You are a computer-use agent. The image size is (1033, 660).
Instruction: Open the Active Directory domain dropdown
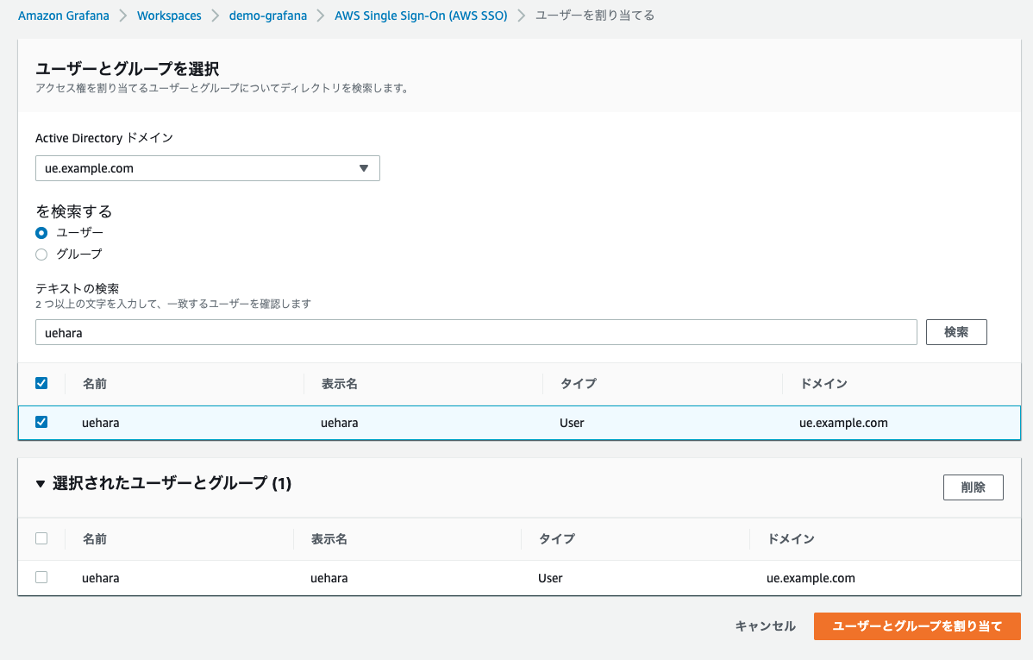(x=207, y=168)
